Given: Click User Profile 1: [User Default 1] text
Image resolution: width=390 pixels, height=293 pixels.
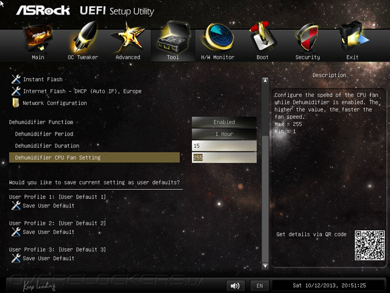Looking at the screenshot, I should click(57, 197).
